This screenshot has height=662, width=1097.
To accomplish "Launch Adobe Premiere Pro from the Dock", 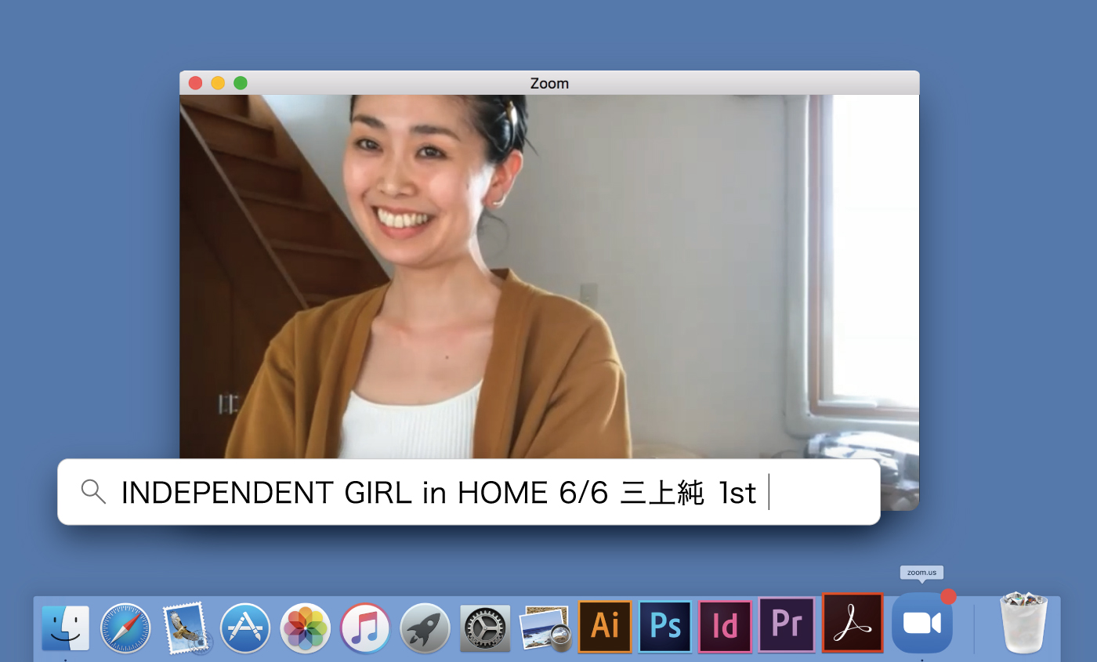I will click(787, 624).
